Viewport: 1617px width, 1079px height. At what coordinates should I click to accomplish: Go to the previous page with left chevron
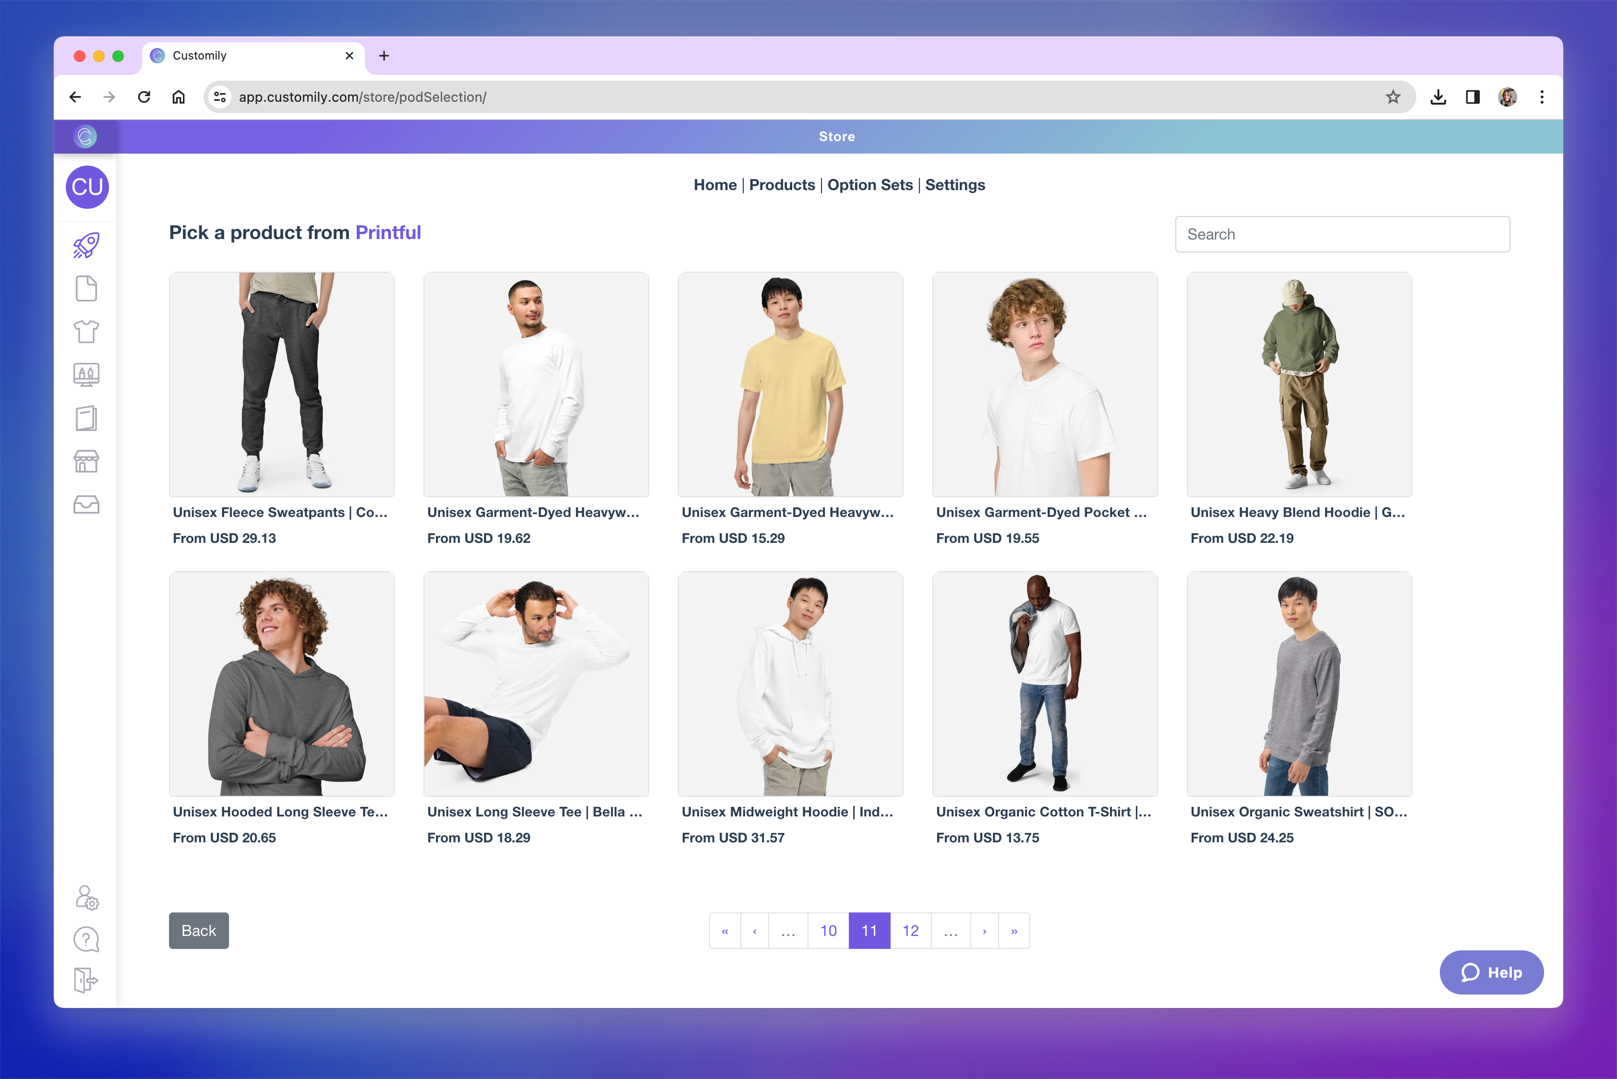point(754,930)
